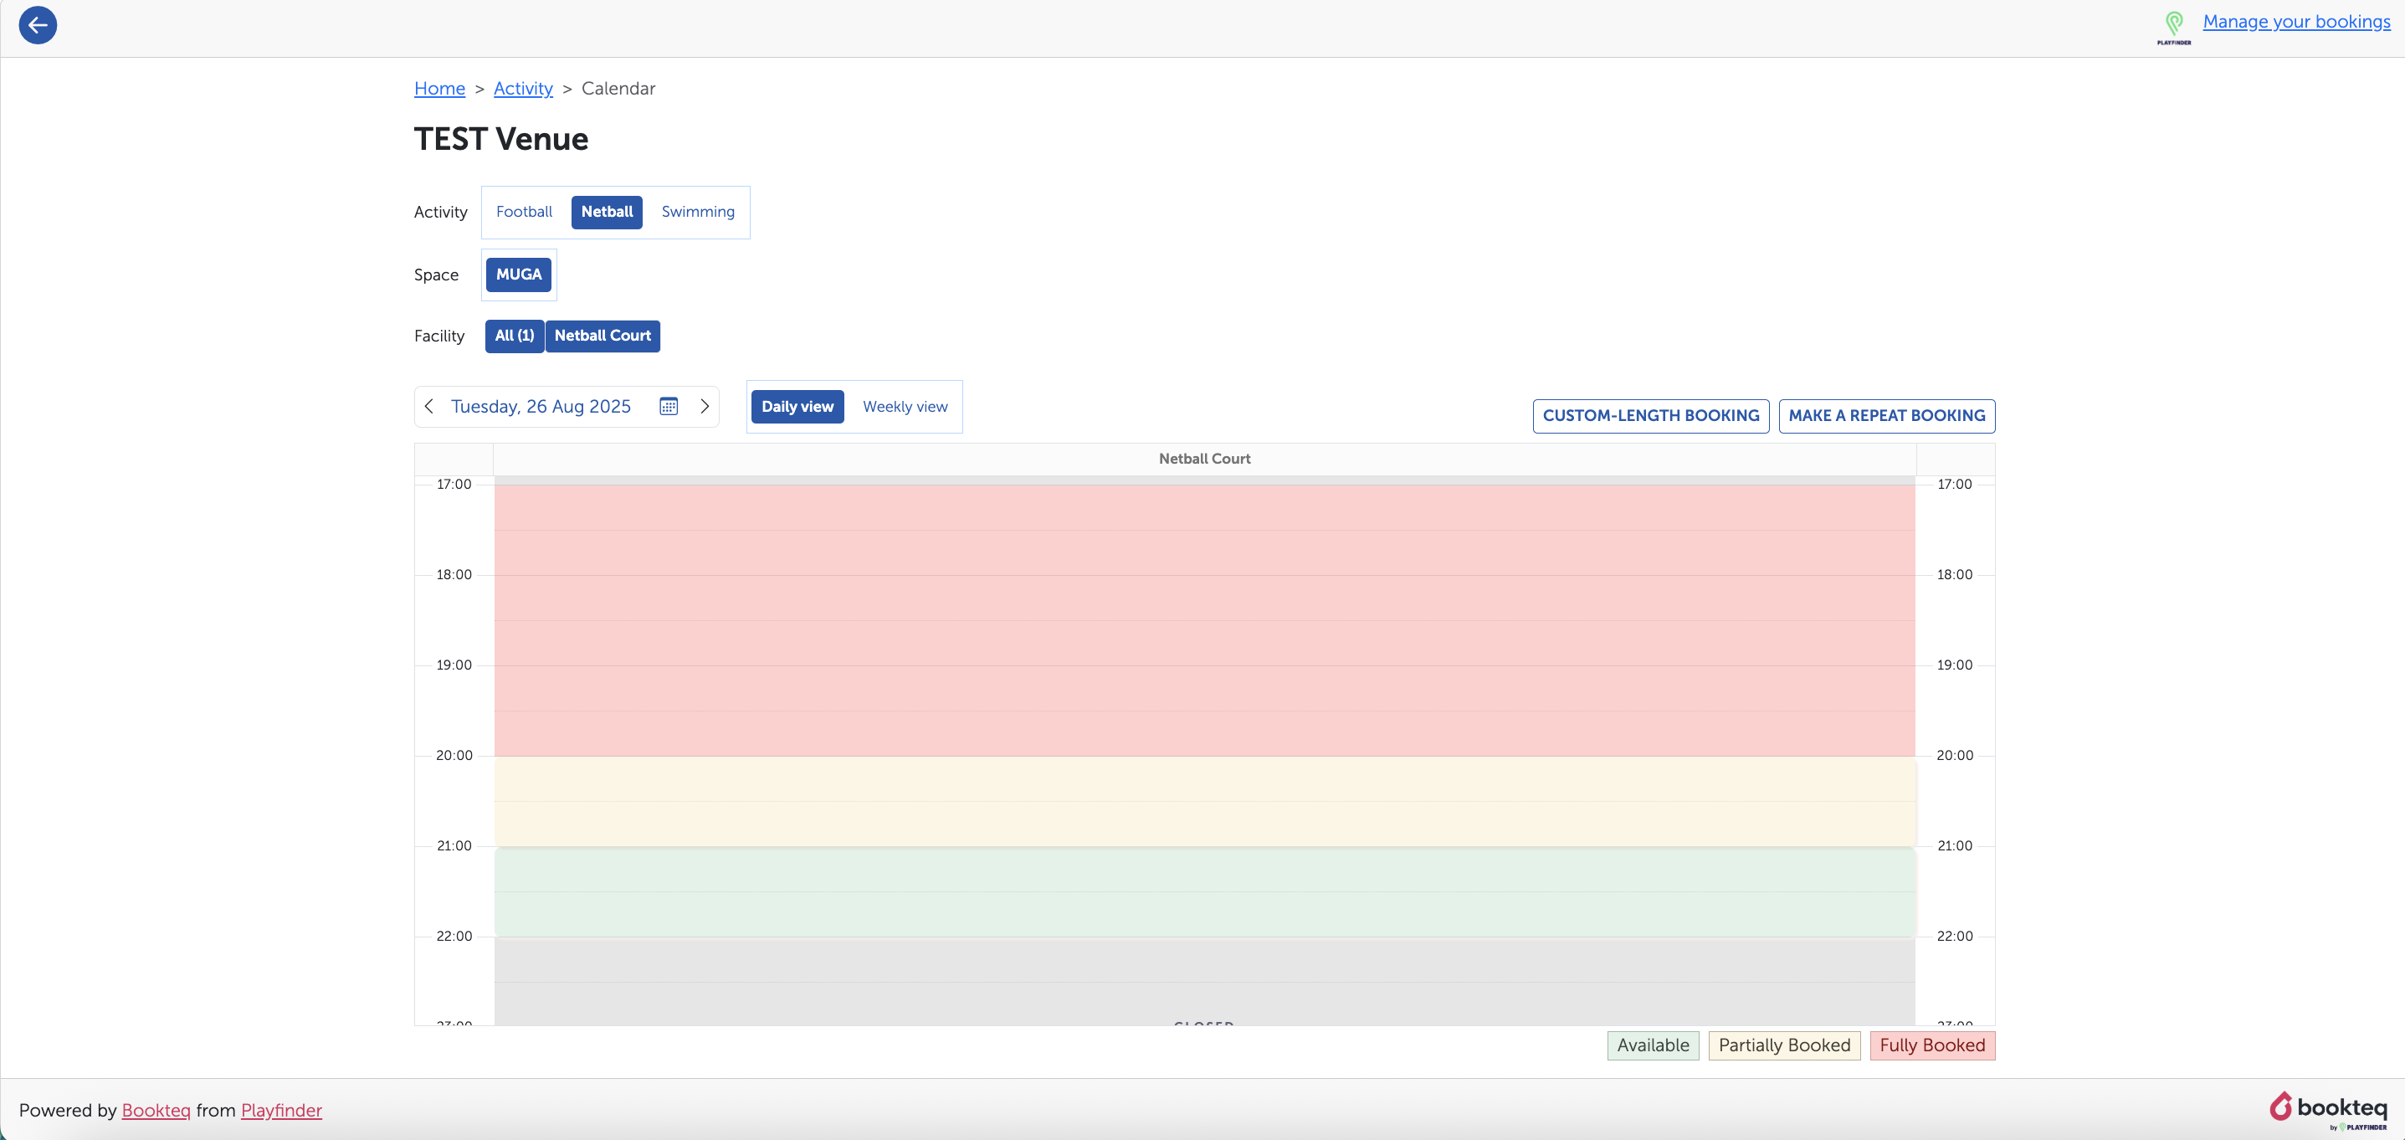
Task: Select the Netball Court facility filter
Action: click(x=603, y=336)
